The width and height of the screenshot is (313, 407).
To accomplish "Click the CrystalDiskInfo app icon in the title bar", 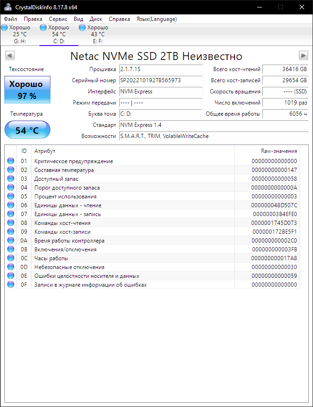I will click(x=8, y=7).
